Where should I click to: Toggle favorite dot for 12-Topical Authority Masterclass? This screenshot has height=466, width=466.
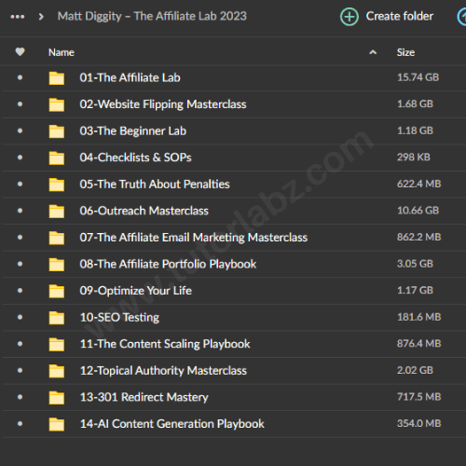(x=21, y=370)
